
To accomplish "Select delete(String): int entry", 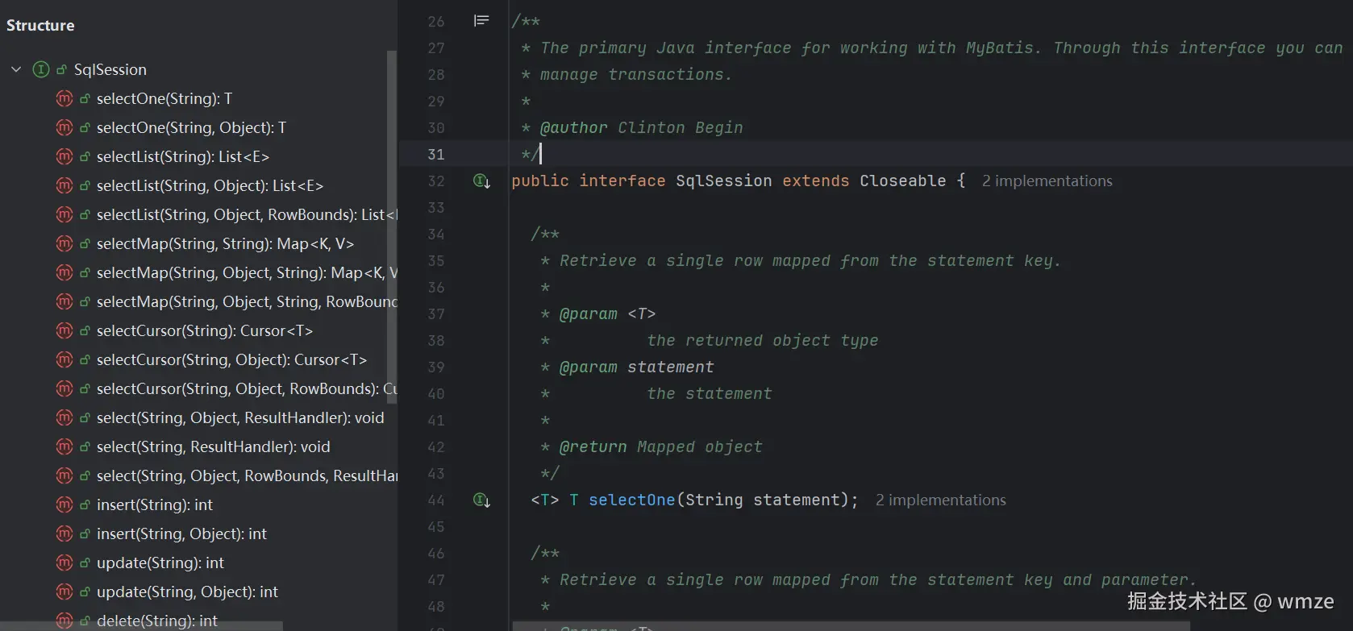I will 157,621.
